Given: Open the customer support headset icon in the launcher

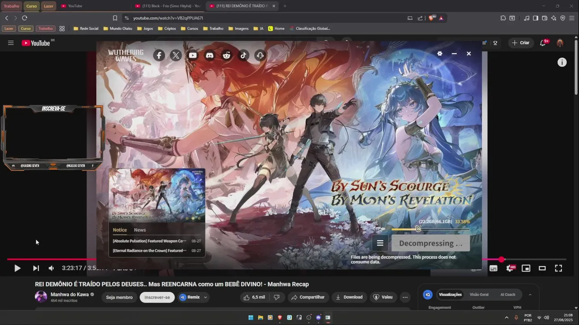Looking at the screenshot, I should coord(260,56).
